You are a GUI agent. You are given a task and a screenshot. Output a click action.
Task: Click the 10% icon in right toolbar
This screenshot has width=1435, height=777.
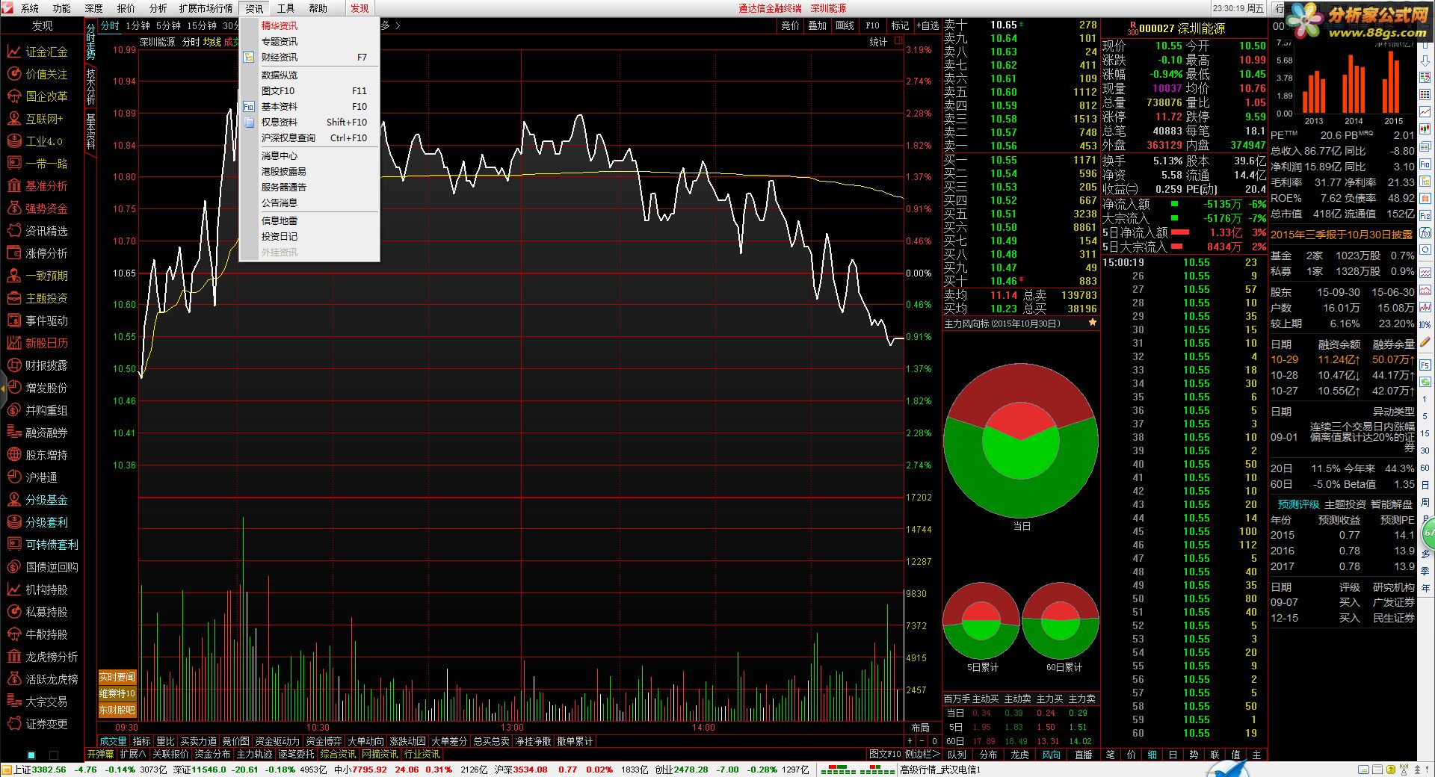coord(1425,324)
